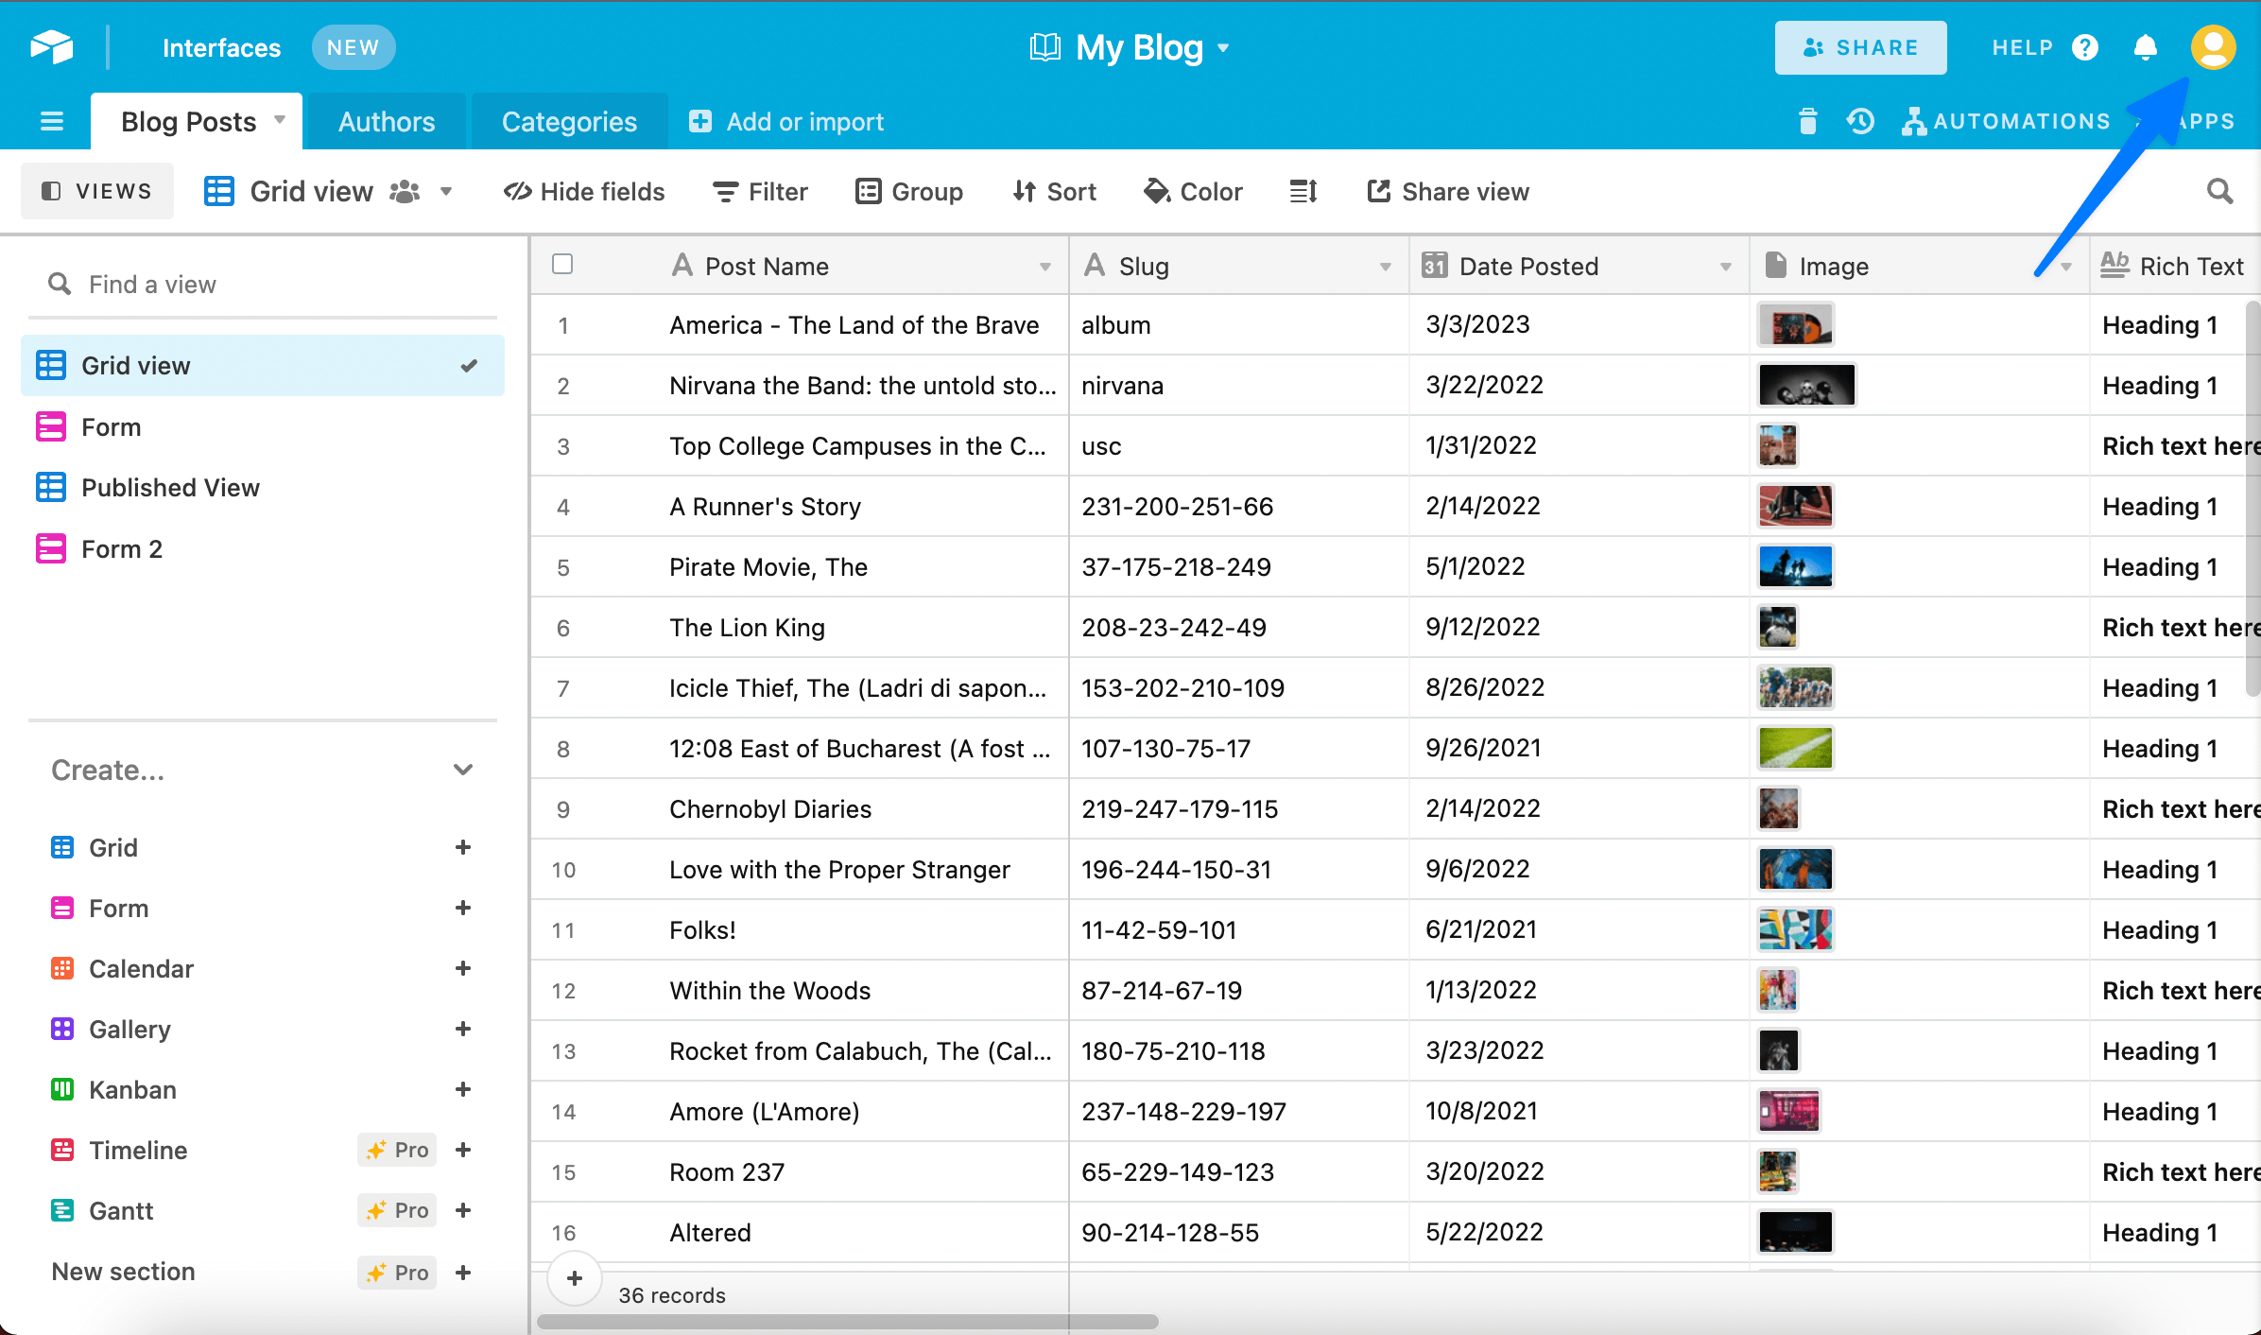View base snapshot history
The height and width of the screenshot is (1335, 2261).
pos(1858,120)
